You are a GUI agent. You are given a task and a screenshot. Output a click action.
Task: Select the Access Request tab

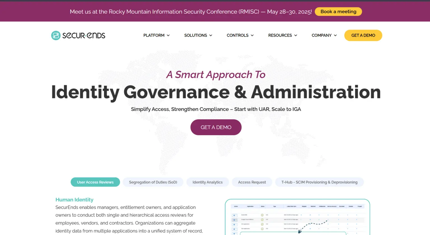[252, 182]
